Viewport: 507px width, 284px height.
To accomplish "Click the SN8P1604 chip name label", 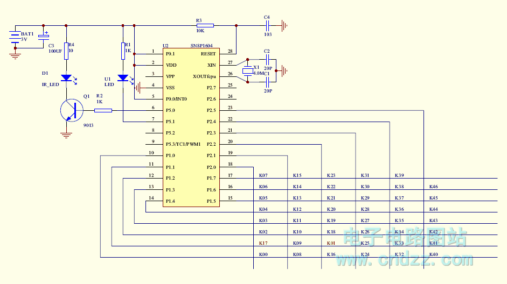I will pyautogui.click(x=201, y=47).
